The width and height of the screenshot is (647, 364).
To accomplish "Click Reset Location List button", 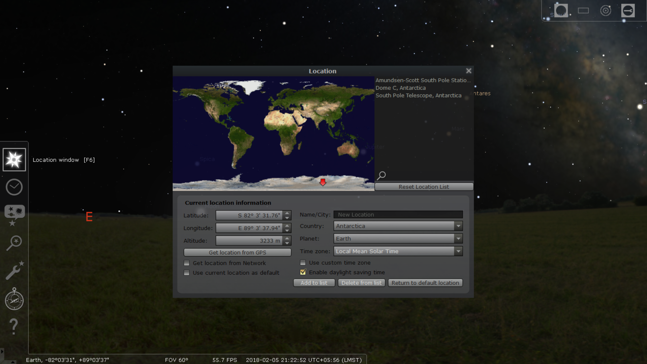I will [x=424, y=187].
